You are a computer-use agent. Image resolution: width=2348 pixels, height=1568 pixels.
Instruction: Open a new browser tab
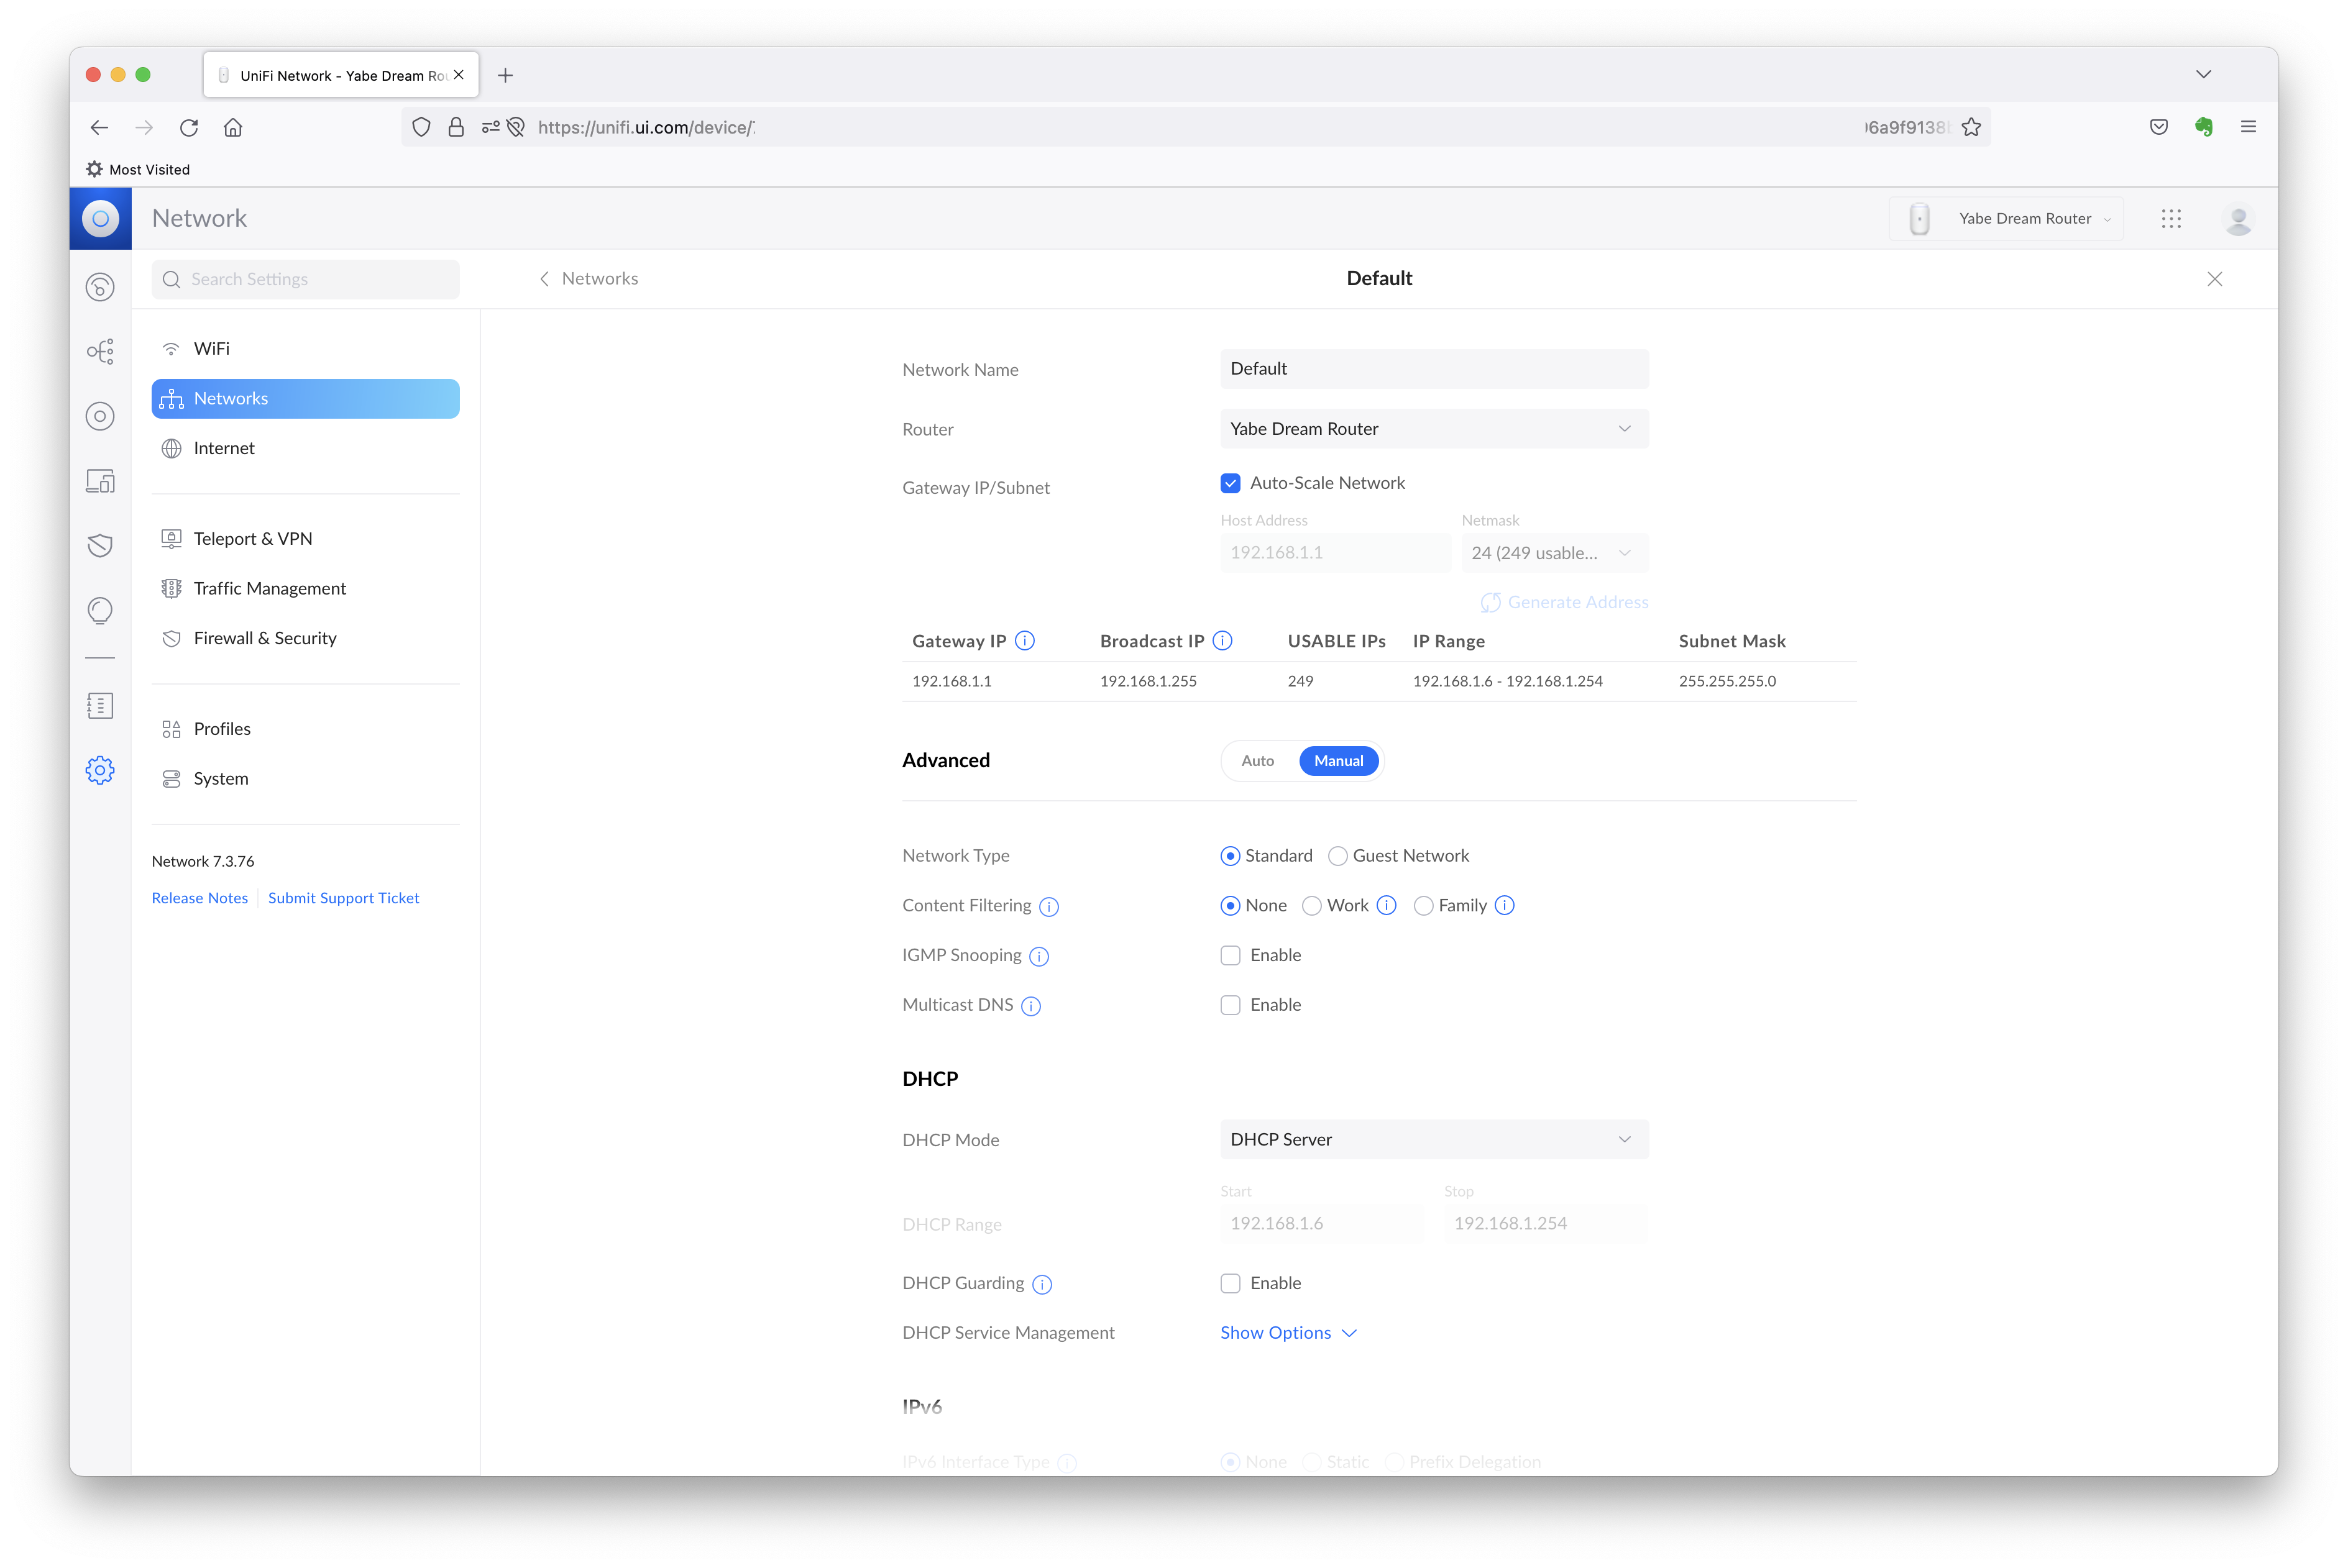click(x=505, y=75)
